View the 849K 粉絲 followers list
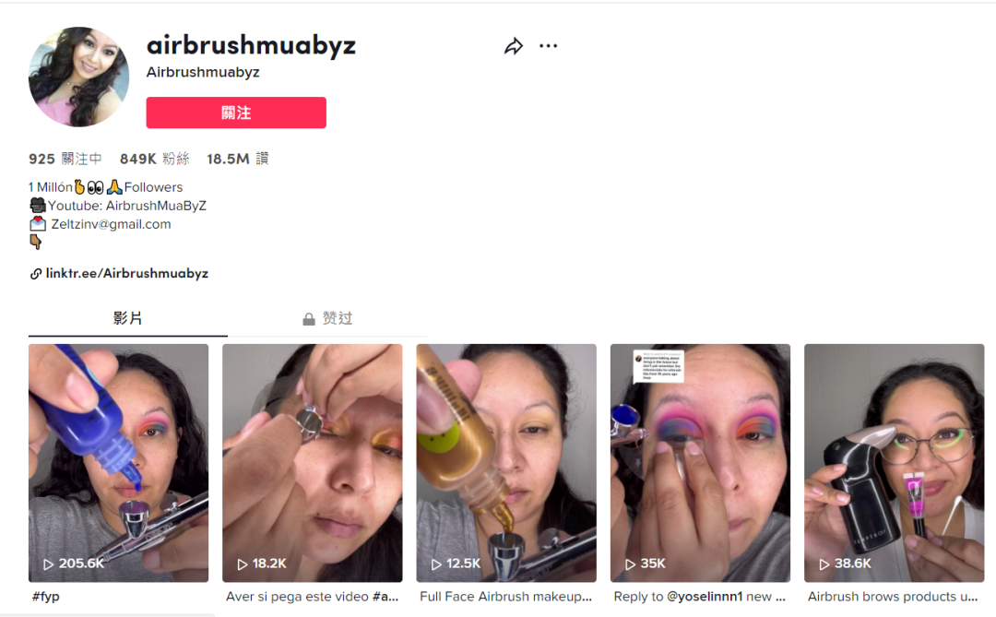996x617 pixels. [x=154, y=159]
